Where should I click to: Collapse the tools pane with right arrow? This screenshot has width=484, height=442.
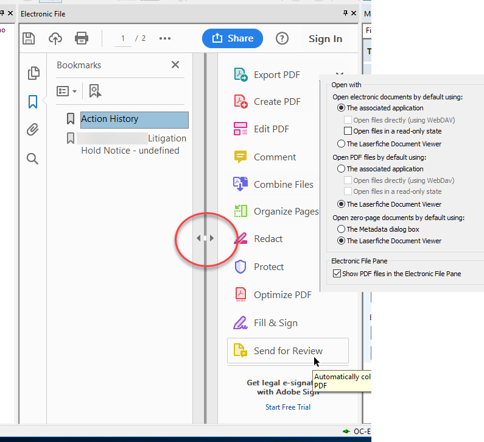[x=212, y=238]
